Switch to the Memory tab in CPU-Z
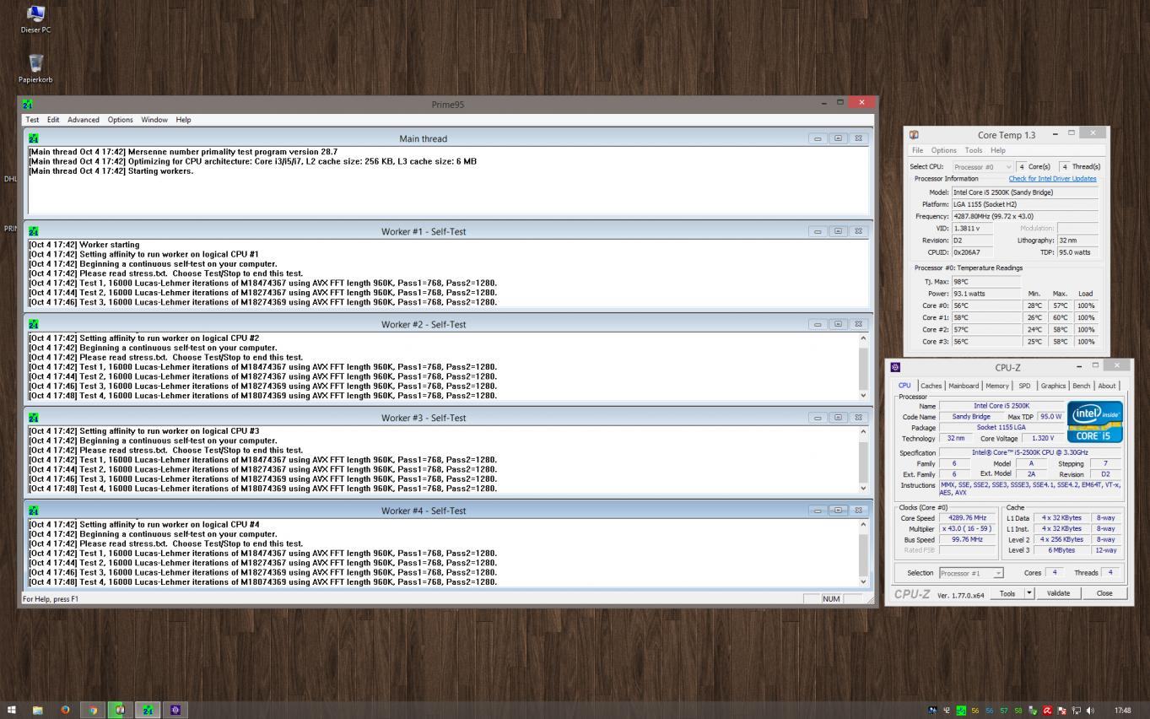Image resolution: width=1150 pixels, height=719 pixels. pyautogui.click(x=996, y=386)
